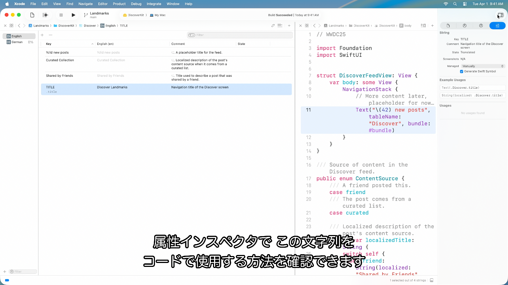The height and width of the screenshot is (285, 508).
Task: Open the TITLE breadcrumb in left editor
Action: (124, 26)
